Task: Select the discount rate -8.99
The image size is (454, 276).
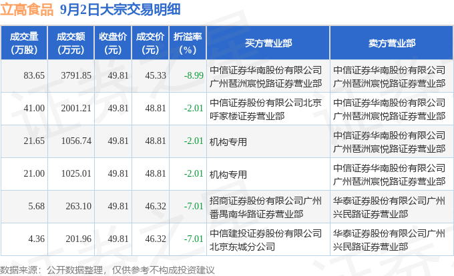Action: tap(194, 76)
